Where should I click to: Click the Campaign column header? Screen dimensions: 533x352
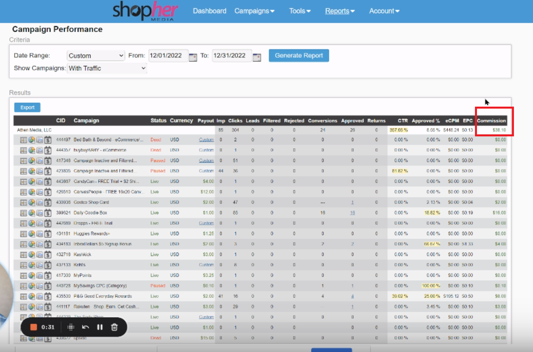[x=86, y=121]
